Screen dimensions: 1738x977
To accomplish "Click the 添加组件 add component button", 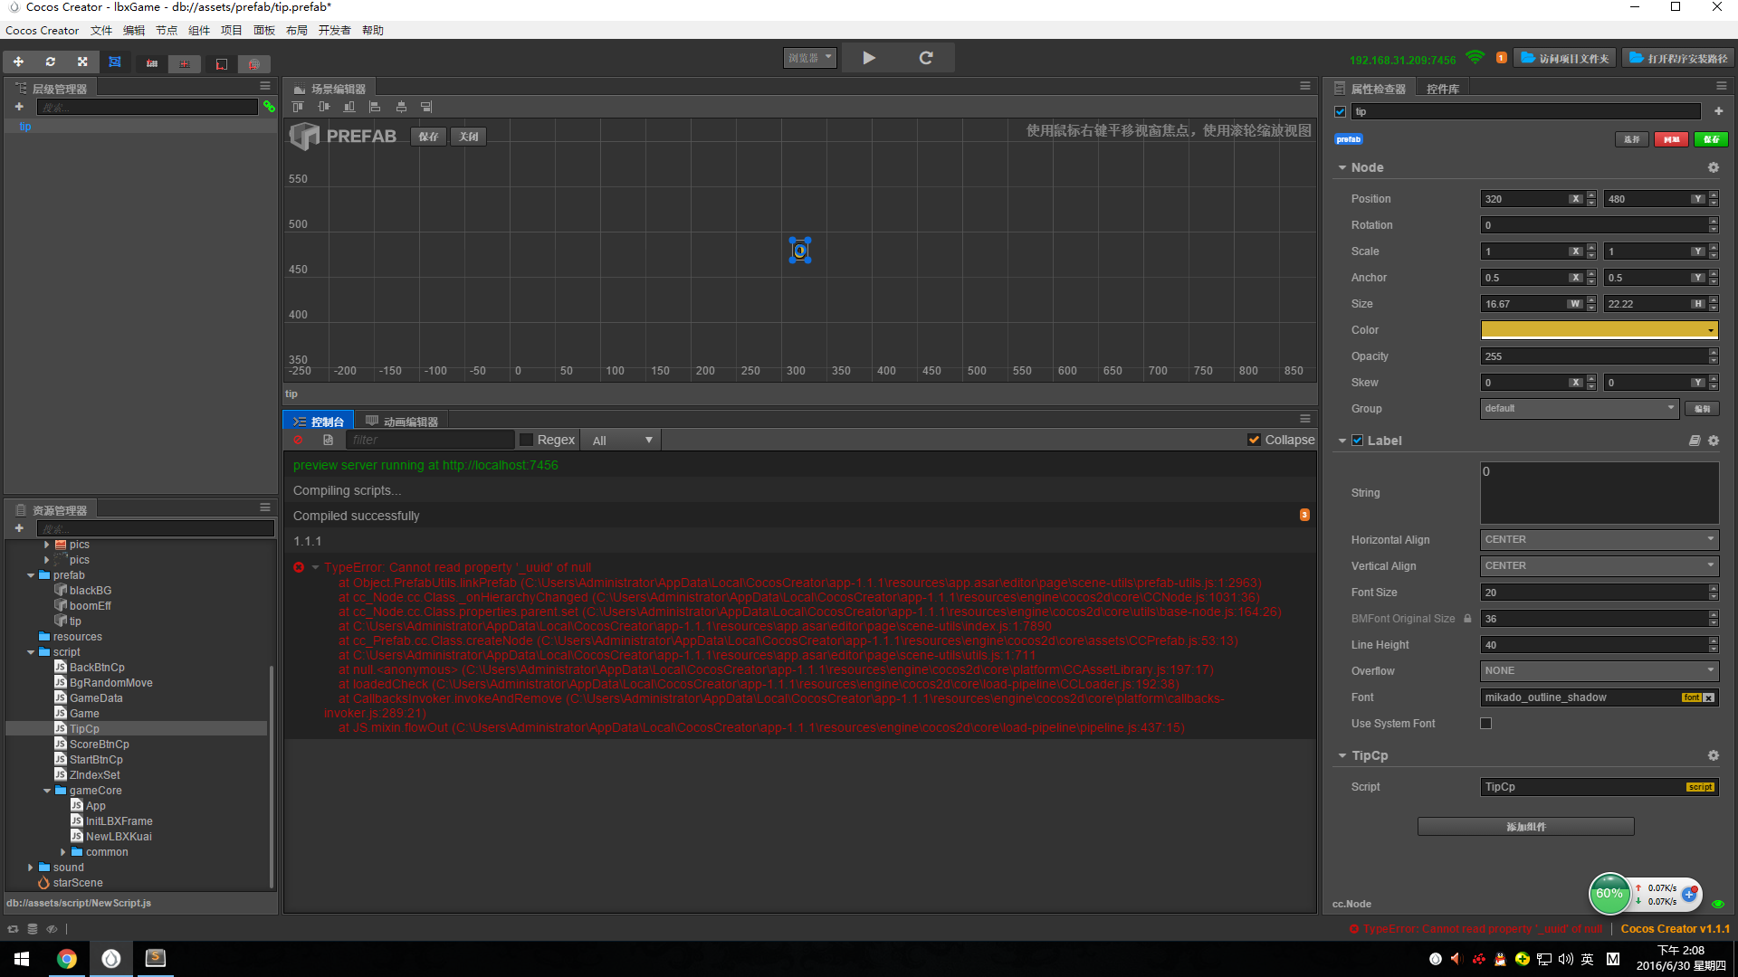I will (1525, 826).
